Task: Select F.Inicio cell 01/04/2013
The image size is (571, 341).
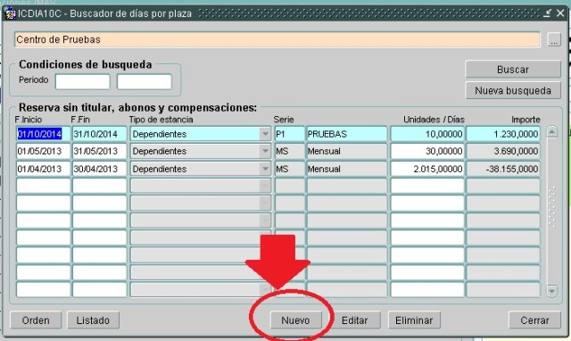Action: [x=44, y=169]
